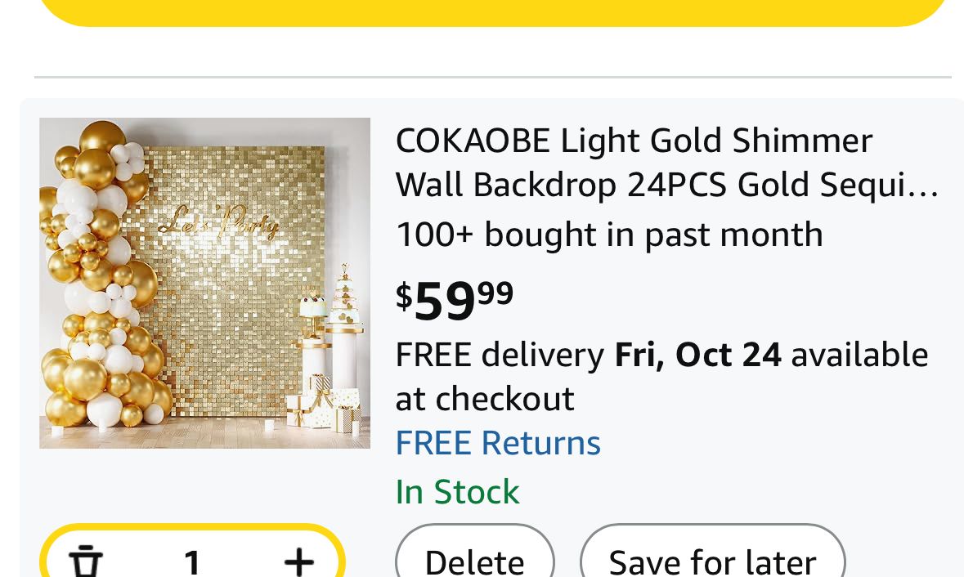Open the gold shimmer wall product image

tap(204, 283)
